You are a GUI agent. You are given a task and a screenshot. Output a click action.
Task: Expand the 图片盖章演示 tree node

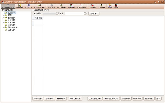pos(3,27)
